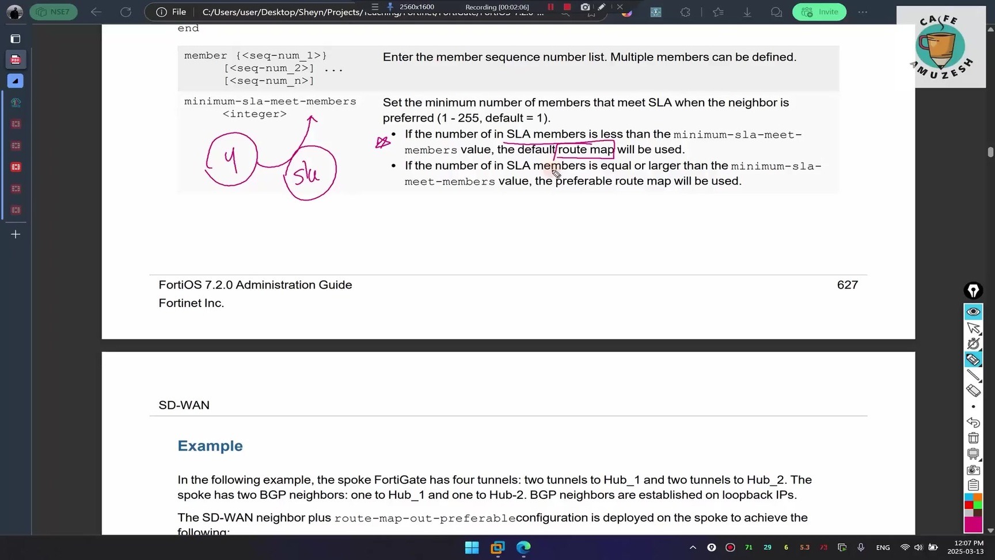Select the highlighter marker tool

point(973,360)
